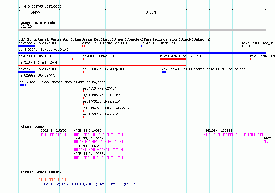Image resolution: width=275 pixels, height=193 pixels.
Task: Select the MRPS18C gene label at right edge
Action: [269, 138]
